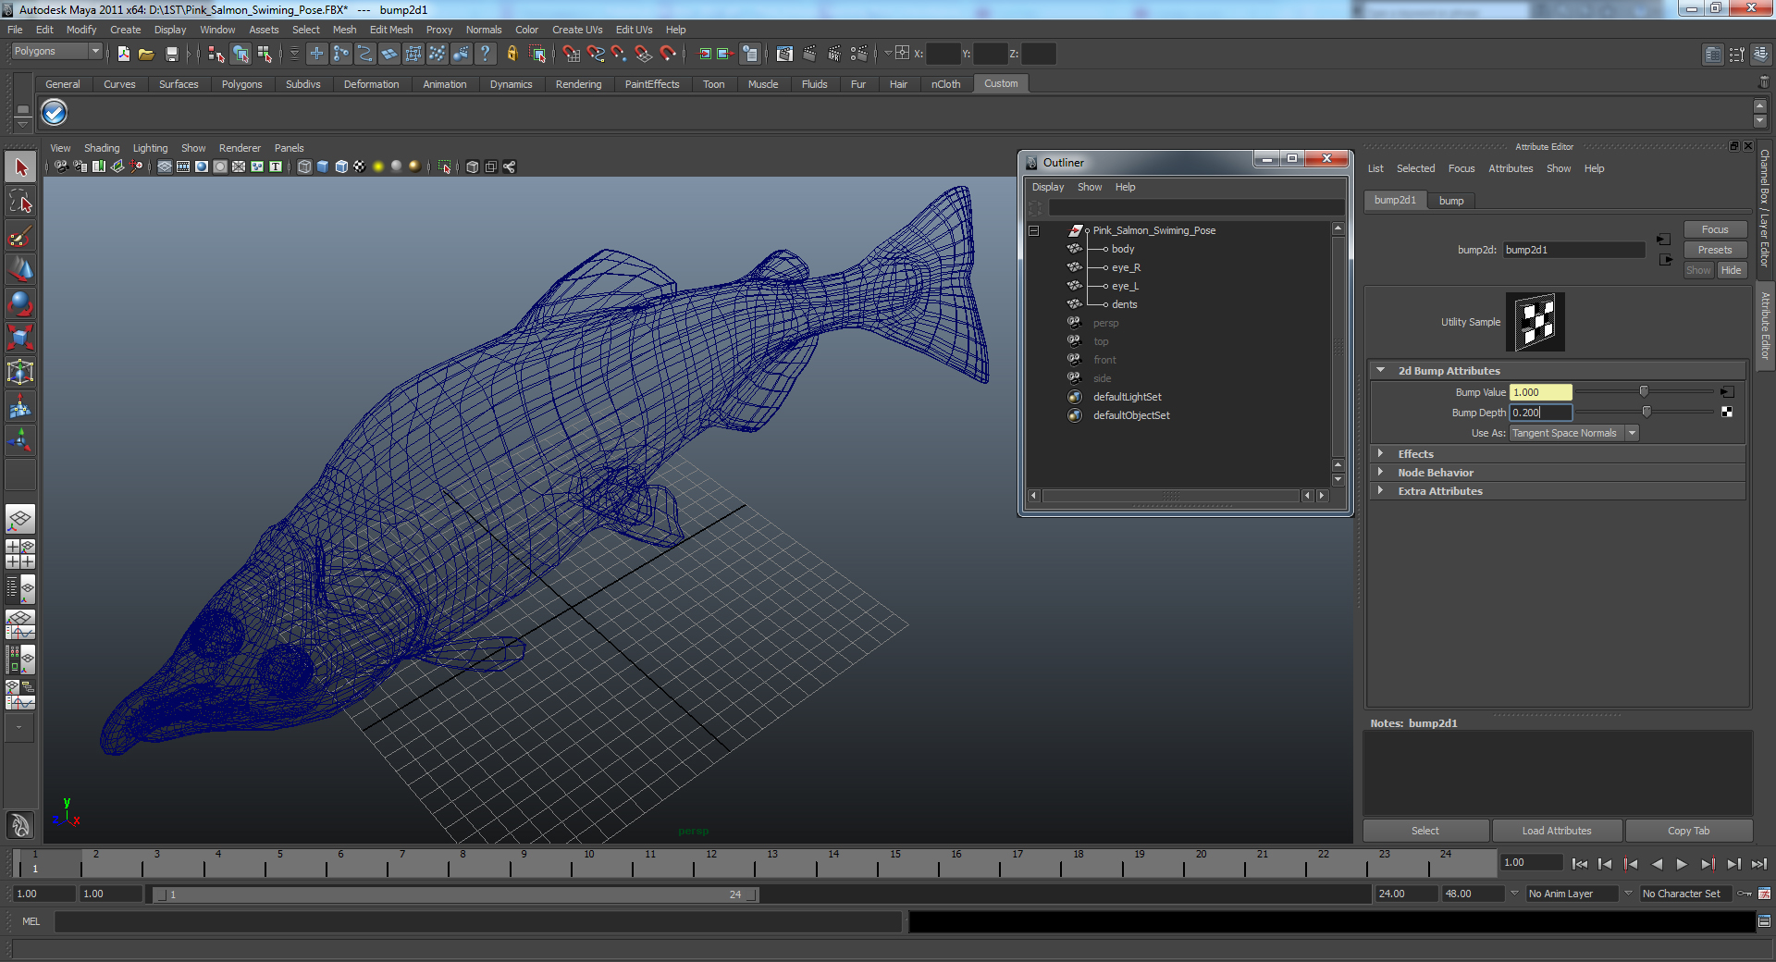The image size is (1776, 962).
Task: Switch to single perspective view layout
Action: (x=20, y=519)
